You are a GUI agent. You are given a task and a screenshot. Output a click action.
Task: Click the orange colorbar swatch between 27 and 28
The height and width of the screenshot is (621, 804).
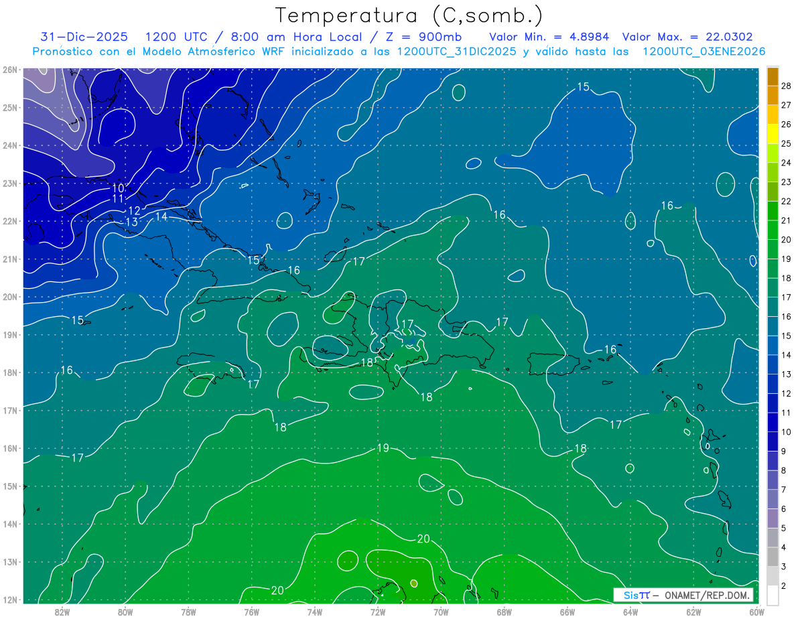(x=773, y=95)
